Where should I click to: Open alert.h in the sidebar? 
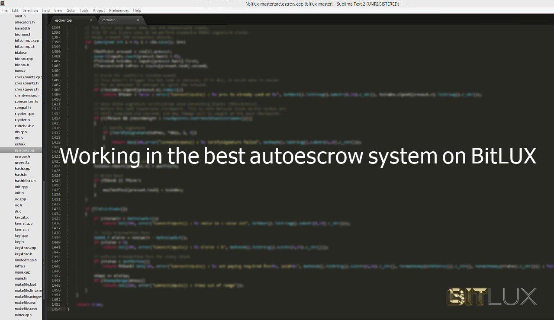[x=20, y=16]
